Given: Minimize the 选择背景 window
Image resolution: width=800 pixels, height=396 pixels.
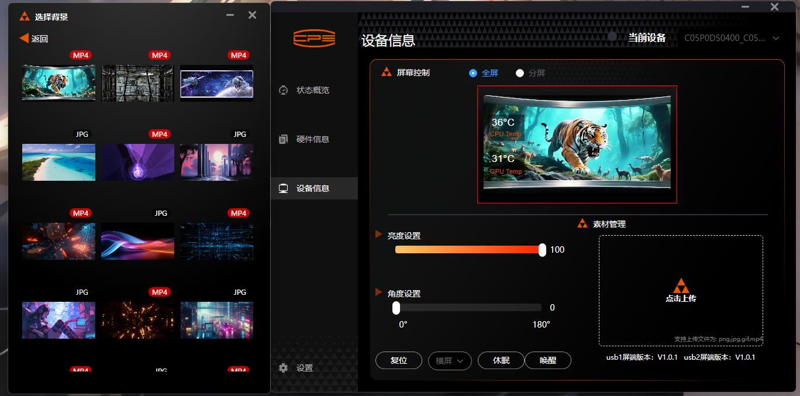Looking at the screenshot, I should [x=230, y=15].
